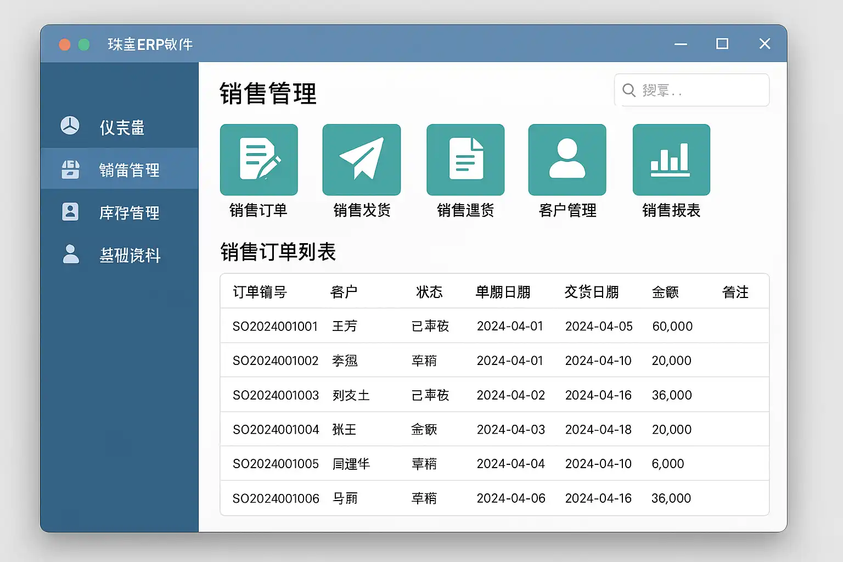Click the sales return document icon

[465, 160]
